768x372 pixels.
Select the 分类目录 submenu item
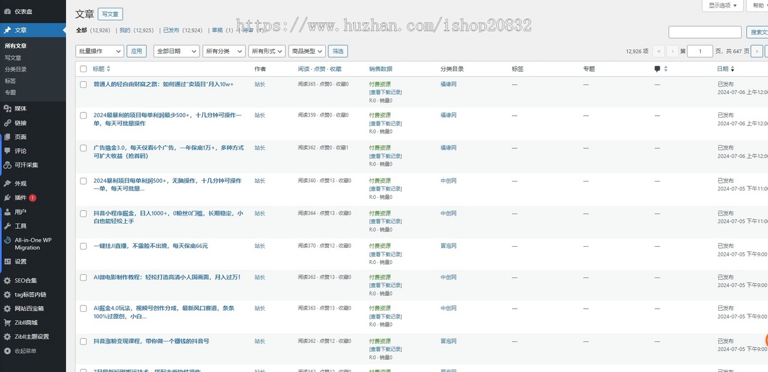(x=16, y=69)
